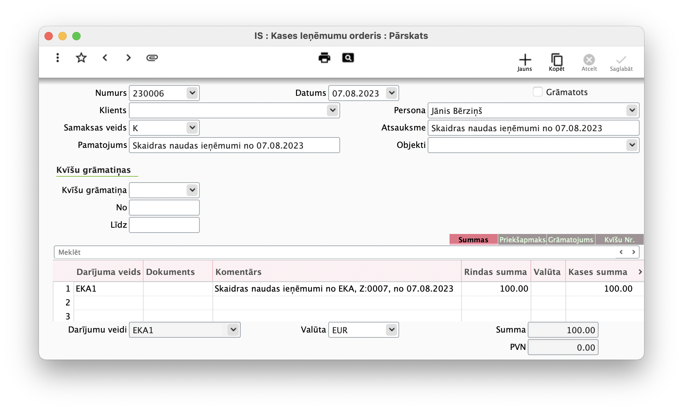Switch to the Kvīšu Nr. tab

(619, 240)
